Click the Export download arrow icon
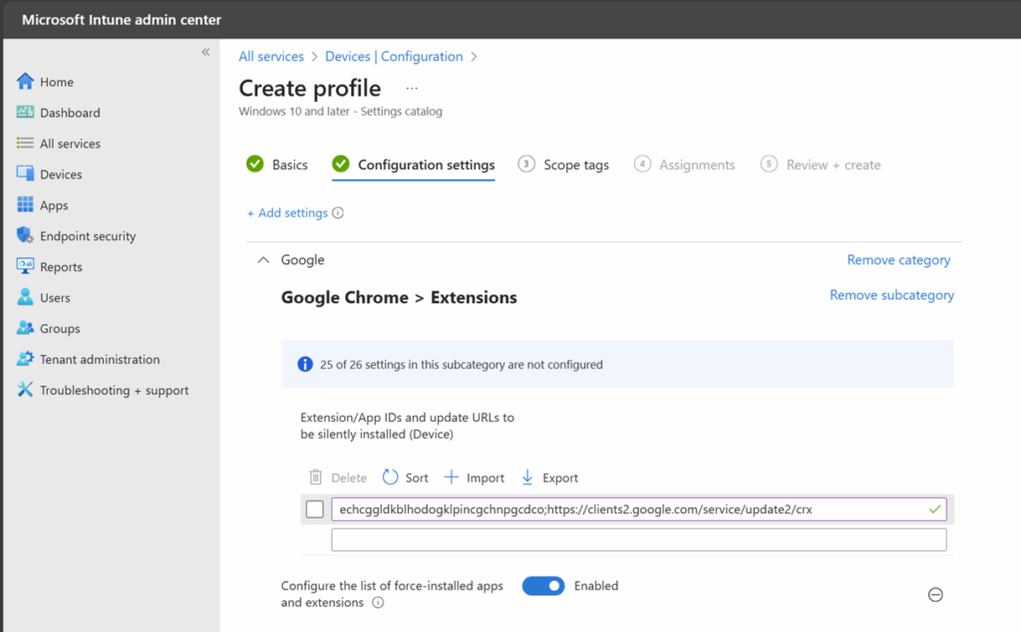This screenshot has height=632, width=1021. tap(527, 477)
